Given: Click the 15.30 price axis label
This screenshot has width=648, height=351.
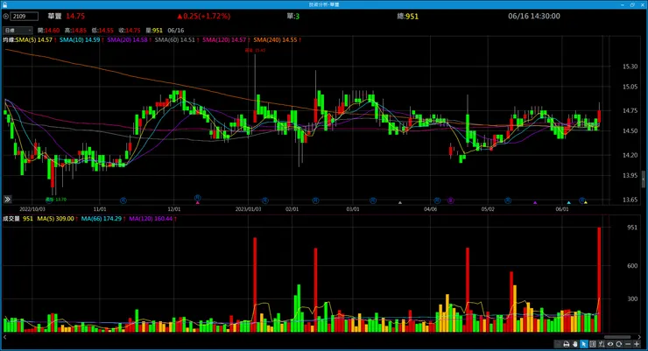Looking at the screenshot, I should [630, 66].
